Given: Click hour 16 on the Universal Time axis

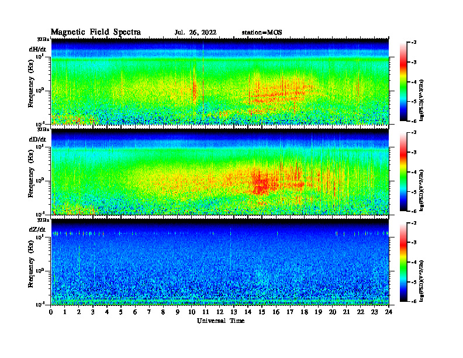Looking at the screenshot, I should point(276,312).
